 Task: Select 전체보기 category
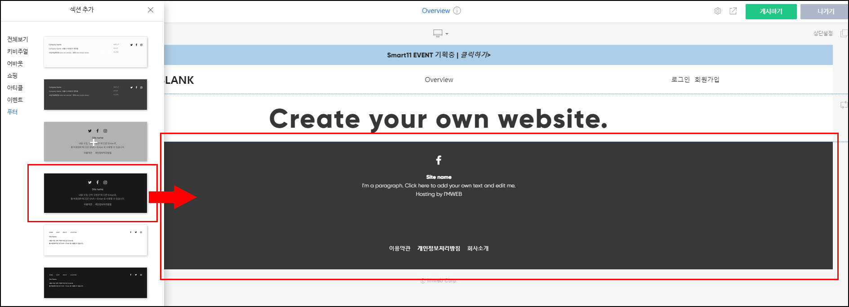click(18, 39)
